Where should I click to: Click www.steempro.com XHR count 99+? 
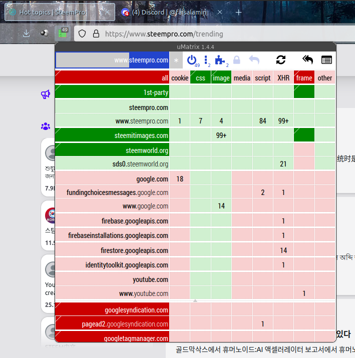click(x=283, y=120)
